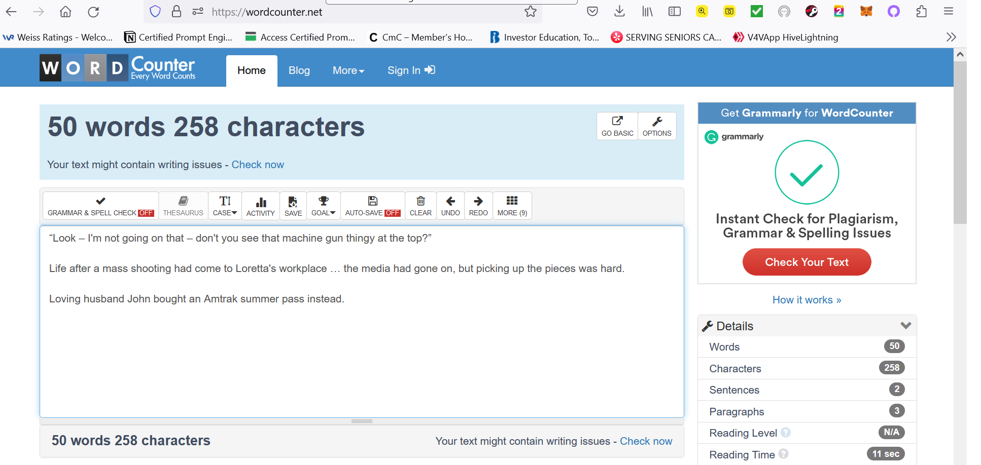981x465 pixels.
Task: Click the Paragraphs count row
Action: (807, 411)
